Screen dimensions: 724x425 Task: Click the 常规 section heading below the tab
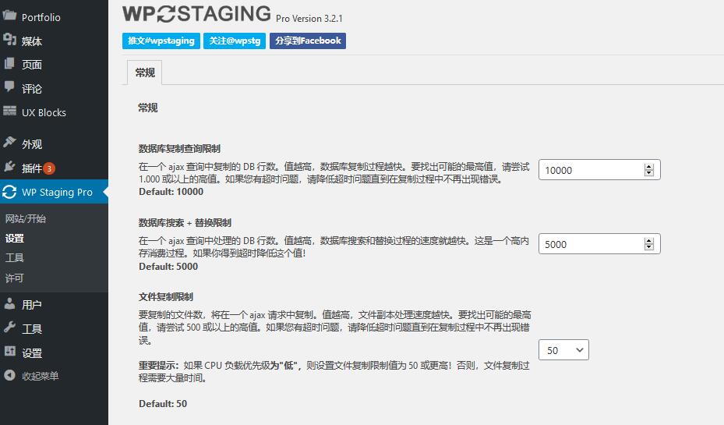pos(148,108)
